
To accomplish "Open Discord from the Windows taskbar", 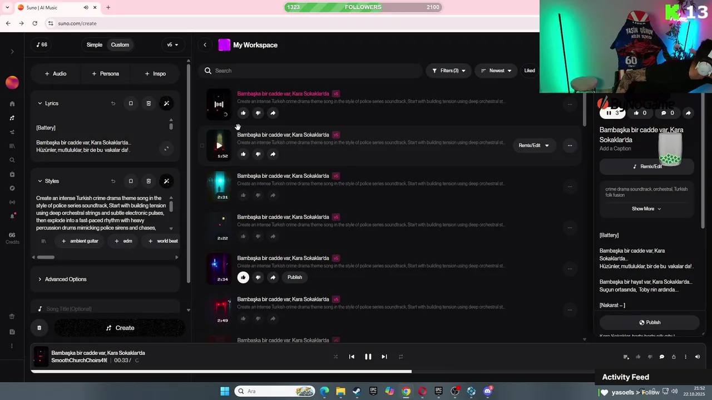I will [x=488, y=391].
